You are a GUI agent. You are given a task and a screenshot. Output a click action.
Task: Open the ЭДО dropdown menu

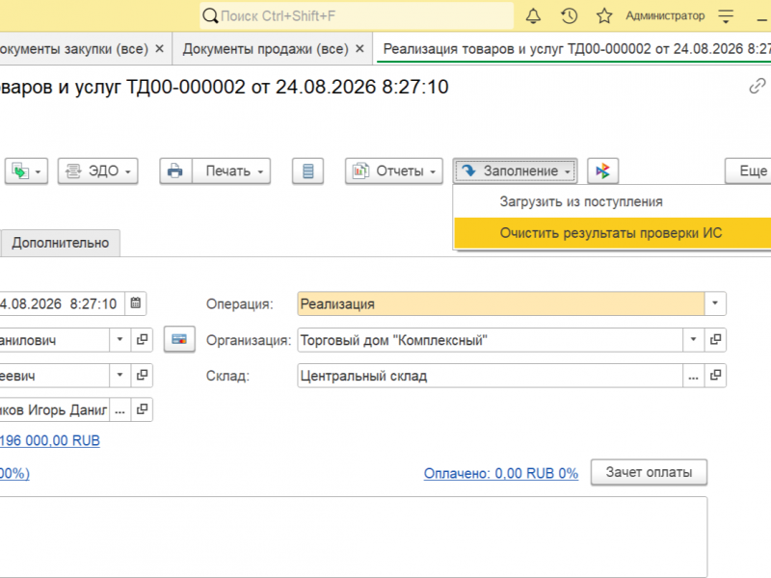pos(98,171)
